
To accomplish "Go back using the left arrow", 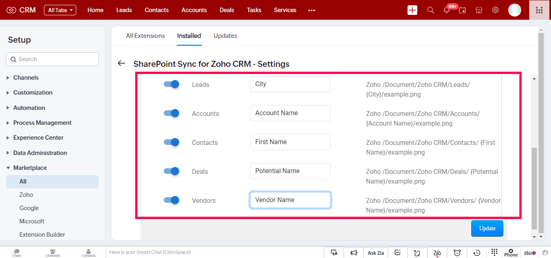I will (x=121, y=64).
